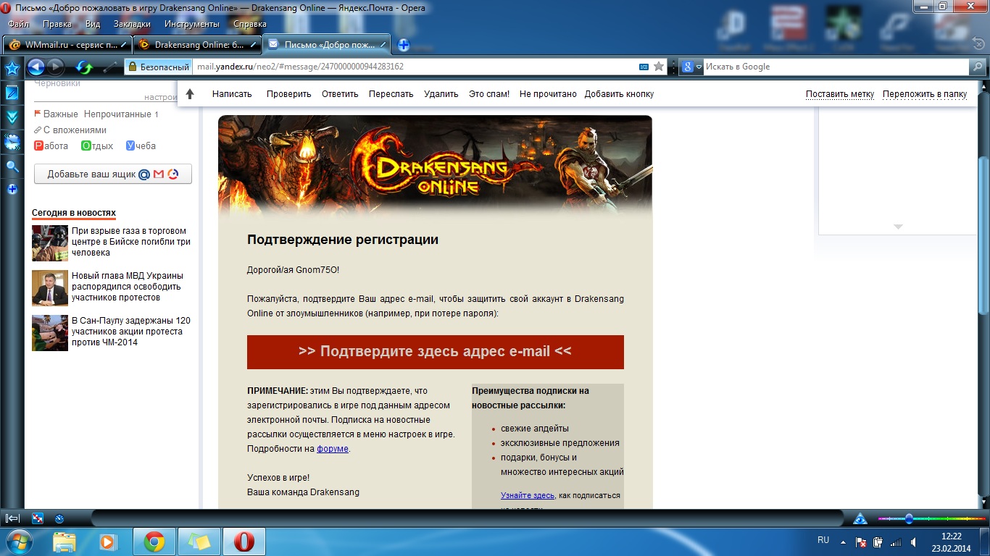Click into the Искать в Google search field

(836, 67)
